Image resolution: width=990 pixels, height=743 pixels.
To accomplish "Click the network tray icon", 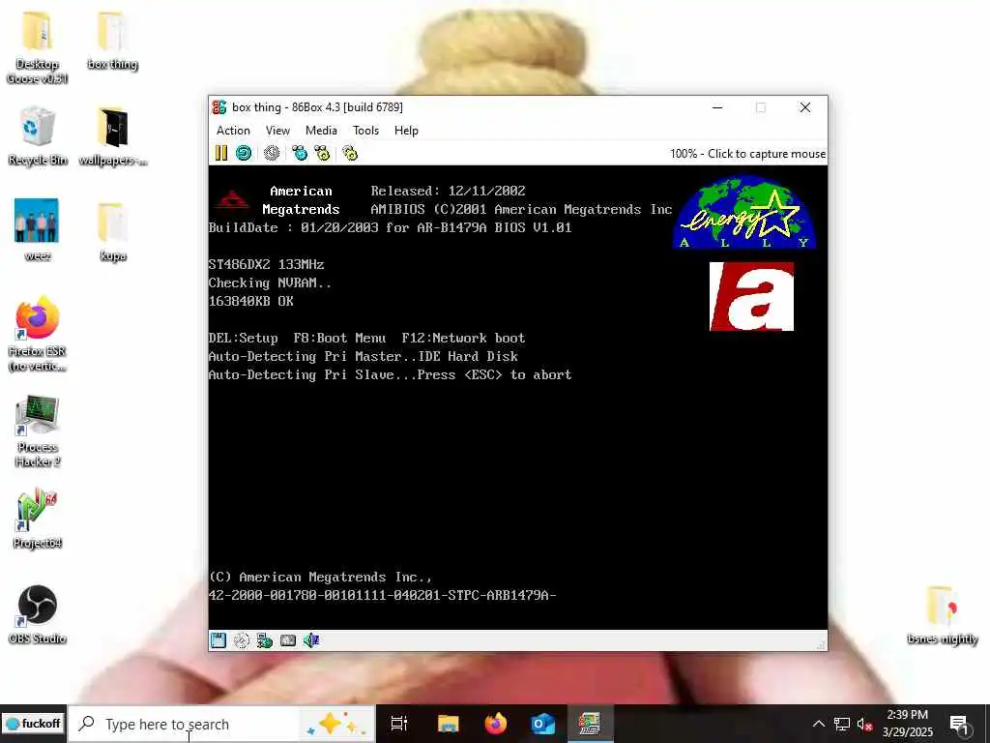I will pyautogui.click(x=842, y=724).
